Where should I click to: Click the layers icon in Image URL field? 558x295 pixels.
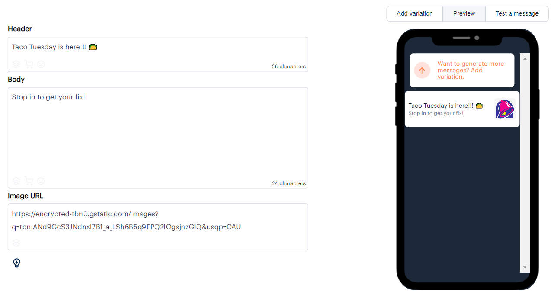[16, 243]
